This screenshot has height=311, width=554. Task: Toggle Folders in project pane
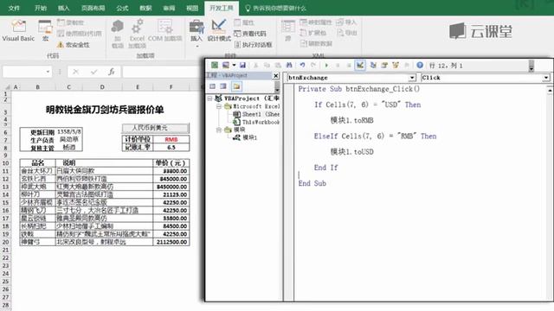(x=236, y=86)
